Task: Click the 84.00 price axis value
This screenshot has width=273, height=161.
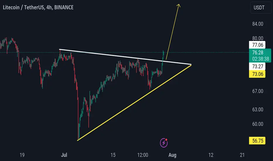Action: pyautogui.click(x=258, y=24)
